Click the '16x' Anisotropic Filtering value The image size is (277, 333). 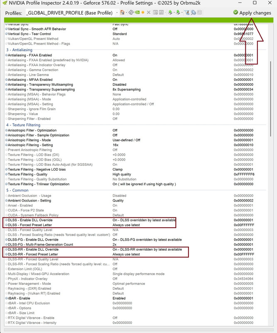coord(115,145)
